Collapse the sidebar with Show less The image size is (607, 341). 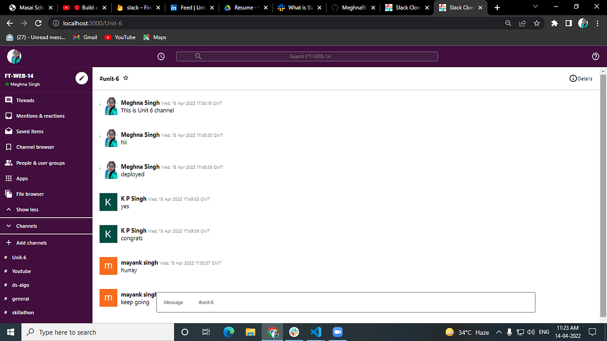coord(28,209)
